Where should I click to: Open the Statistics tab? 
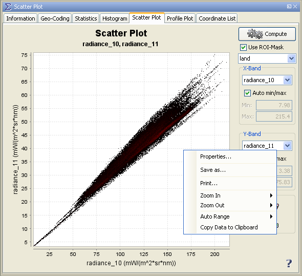point(86,18)
